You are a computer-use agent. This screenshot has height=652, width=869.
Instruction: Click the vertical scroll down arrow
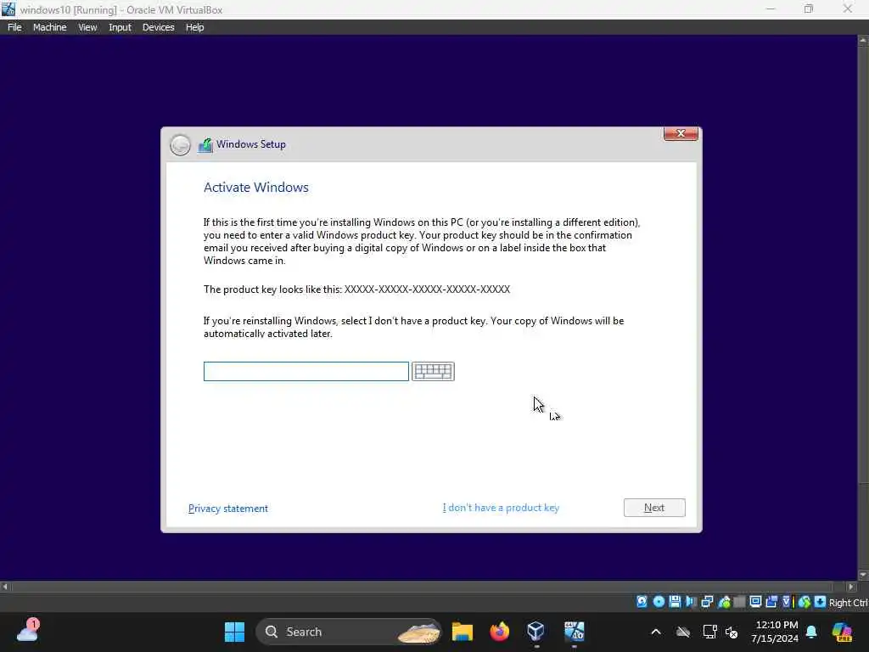pyautogui.click(x=863, y=575)
